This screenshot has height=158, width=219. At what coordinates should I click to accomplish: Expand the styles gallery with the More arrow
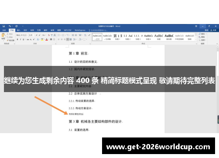click(x=196, y=40)
